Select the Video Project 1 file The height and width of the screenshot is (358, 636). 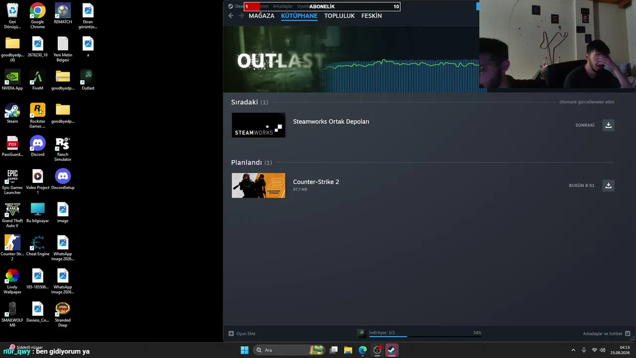(37, 181)
